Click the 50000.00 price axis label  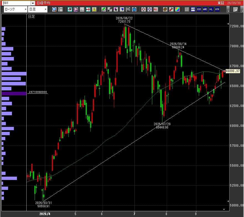point(237,205)
